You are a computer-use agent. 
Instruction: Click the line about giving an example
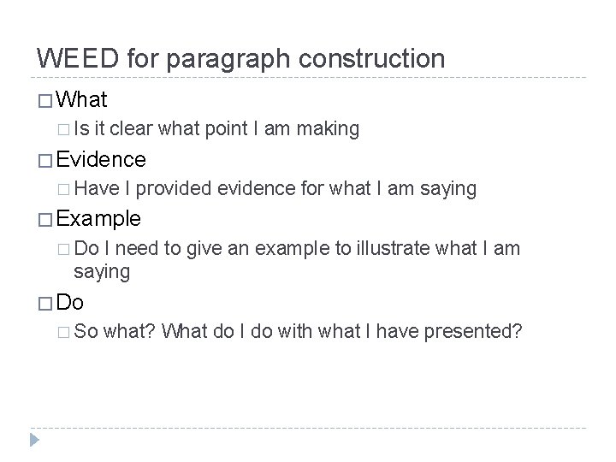[297, 260]
